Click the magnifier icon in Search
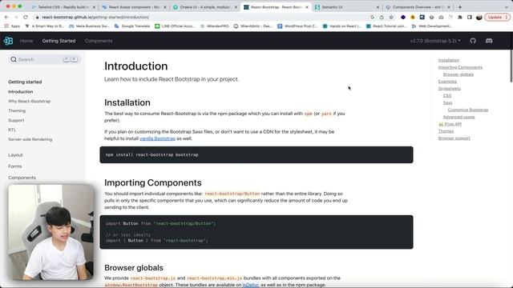The height and width of the screenshot is (288, 513). (x=14, y=59)
